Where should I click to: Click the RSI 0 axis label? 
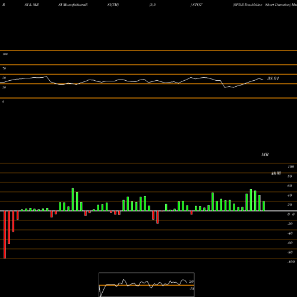point(3,102)
